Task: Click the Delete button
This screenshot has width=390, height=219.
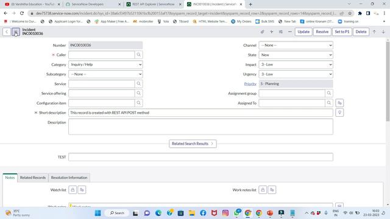Action: coord(361,32)
